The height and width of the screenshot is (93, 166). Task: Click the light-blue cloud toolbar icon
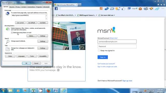[157, 9]
